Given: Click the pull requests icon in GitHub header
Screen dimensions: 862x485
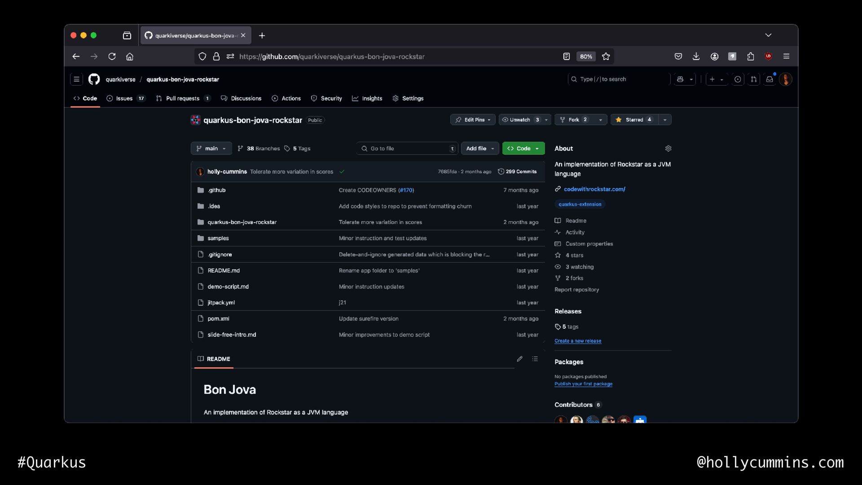Looking at the screenshot, I should pos(754,79).
